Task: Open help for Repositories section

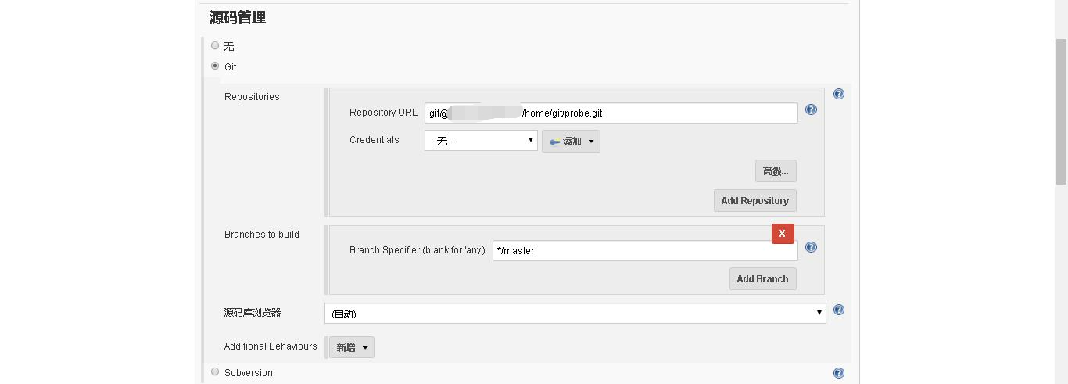Action: point(839,94)
